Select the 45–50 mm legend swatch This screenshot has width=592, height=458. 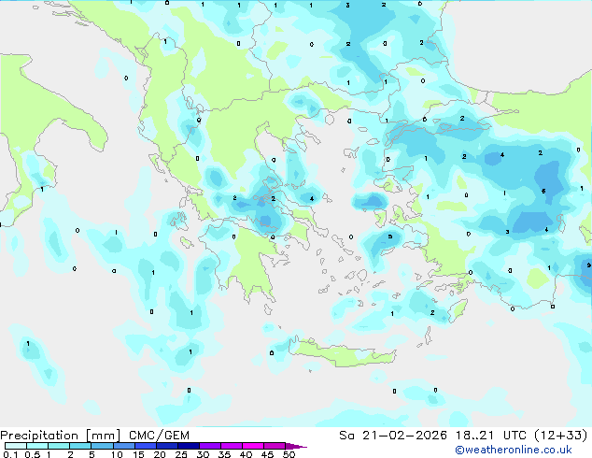275,446
